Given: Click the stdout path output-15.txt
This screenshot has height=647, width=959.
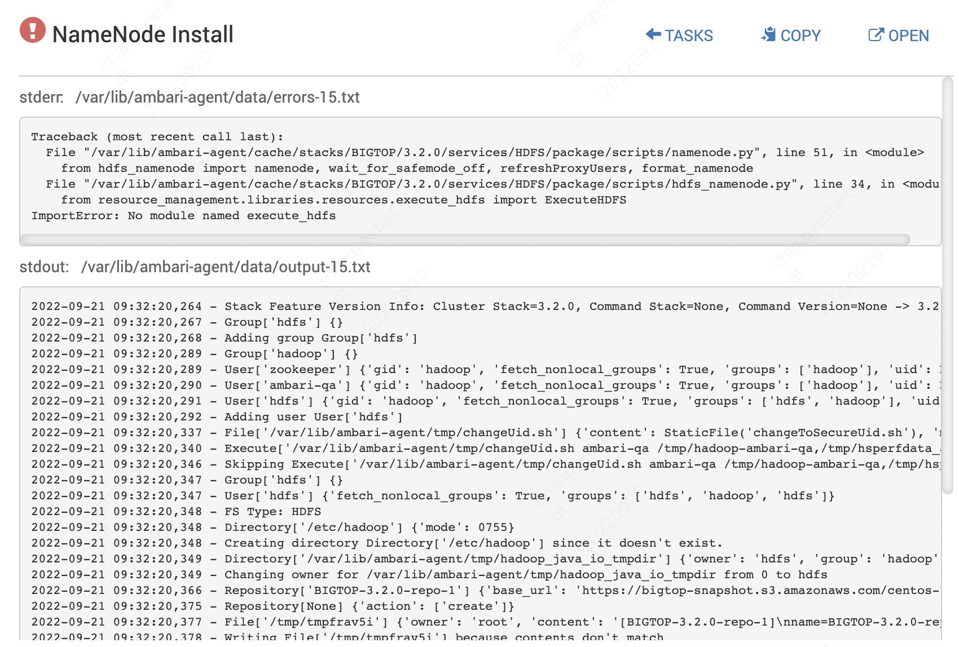Looking at the screenshot, I should coord(226,267).
